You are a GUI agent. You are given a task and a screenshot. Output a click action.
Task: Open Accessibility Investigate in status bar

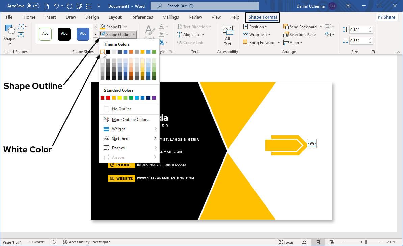coord(86,242)
